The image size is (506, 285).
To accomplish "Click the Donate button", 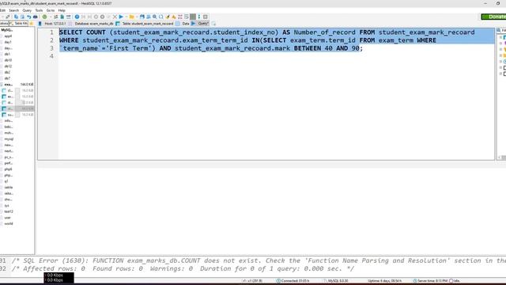I will click(x=493, y=17).
